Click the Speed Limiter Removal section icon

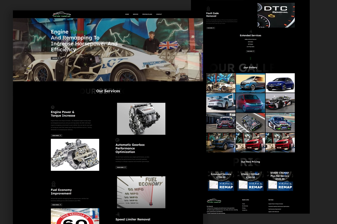coord(118,214)
